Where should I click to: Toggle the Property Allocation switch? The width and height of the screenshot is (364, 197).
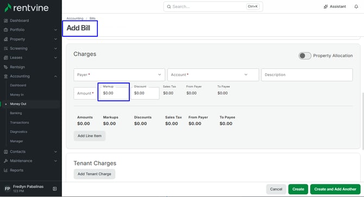click(305, 55)
